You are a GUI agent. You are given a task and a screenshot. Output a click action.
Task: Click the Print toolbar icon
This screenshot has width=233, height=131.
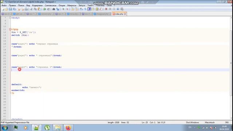pos(26,9)
